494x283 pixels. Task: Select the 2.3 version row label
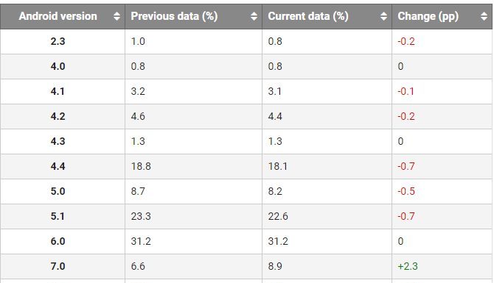(58, 41)
